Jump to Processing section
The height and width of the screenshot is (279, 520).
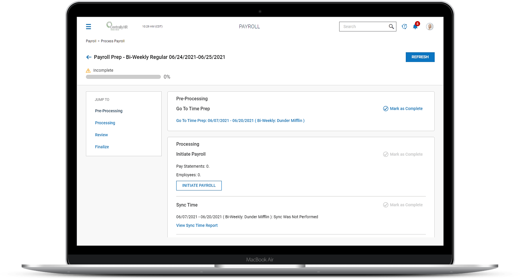pyautogui.click(x=105, y=123)
